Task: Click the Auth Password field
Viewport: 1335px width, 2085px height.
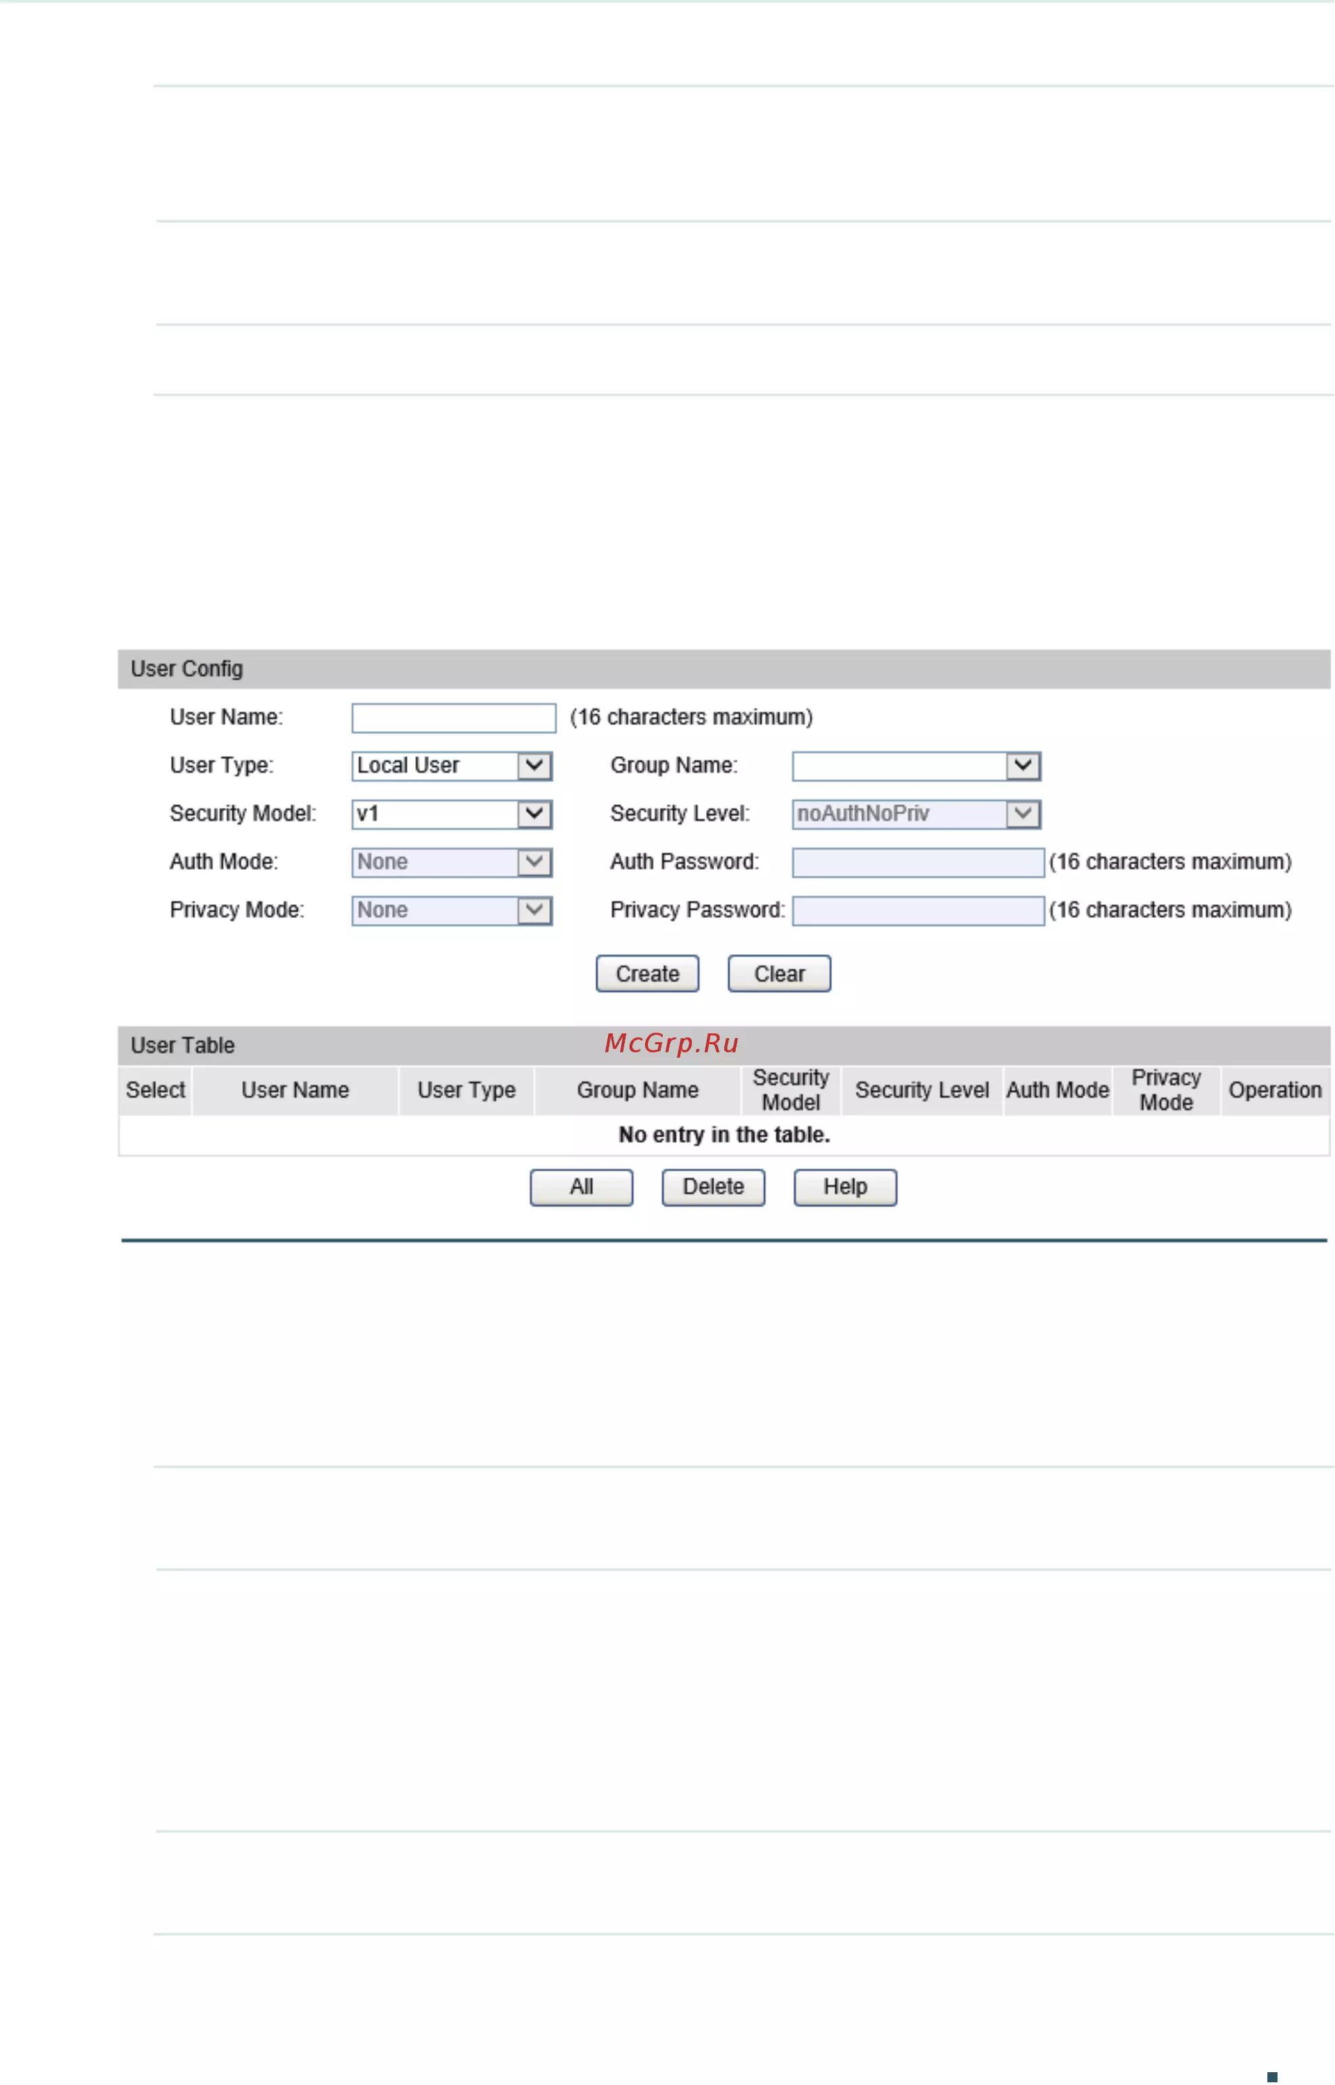Action: pos(918,862)
